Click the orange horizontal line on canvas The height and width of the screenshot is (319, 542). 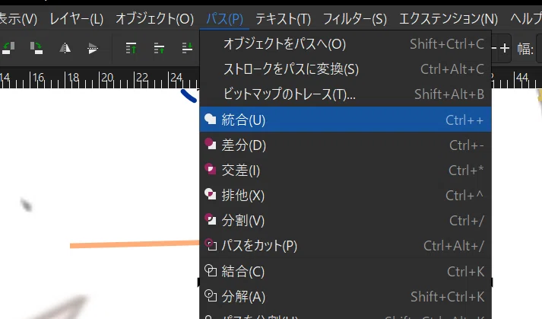tap(135, 244)
